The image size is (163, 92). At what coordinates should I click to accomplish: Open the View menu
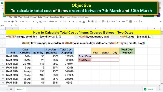pyautogui.click(x=20, y=17)
